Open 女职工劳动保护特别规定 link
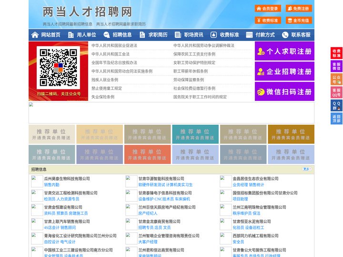Viewport: 343px width, 257px height. tap(194, 62)
